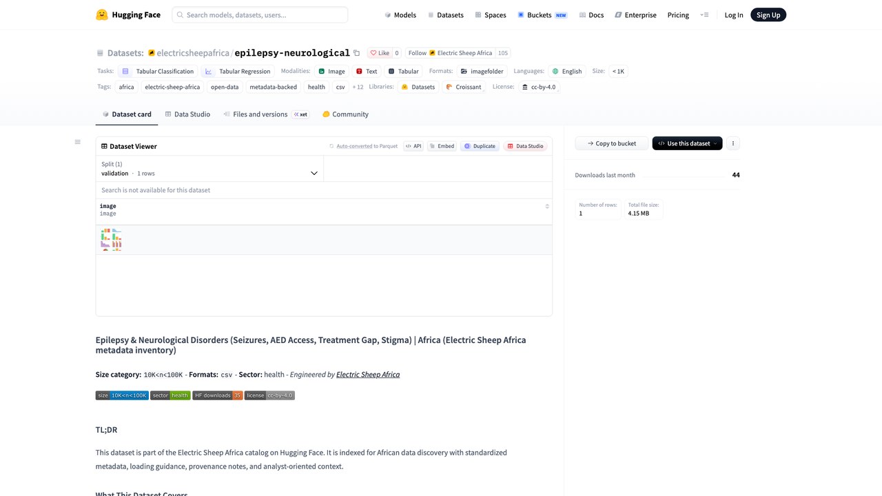Expand the validation split dropdown
Image resolution: width=882 pixels, height=496 pixels.
click(209, 169)
